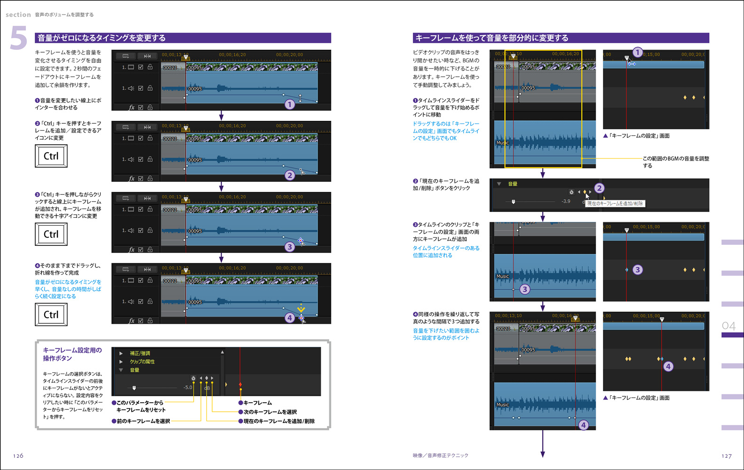Click add-track icon in step ① timeline
Screen dimensions: 744x470
pyautogui.click(x=126, y=56)
